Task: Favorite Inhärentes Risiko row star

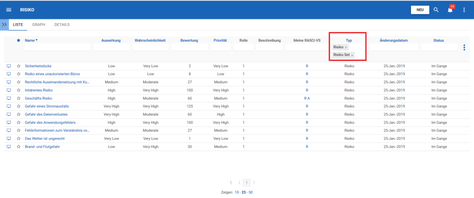Action: [18, 90]
